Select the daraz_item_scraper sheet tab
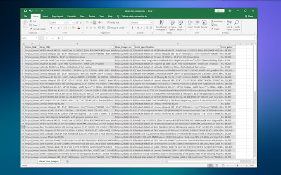This screenshot has height=175, width=281. point(49,161)
